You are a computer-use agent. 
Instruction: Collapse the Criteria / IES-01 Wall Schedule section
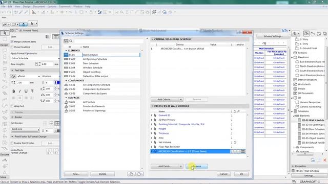click(x=152, y=39)
